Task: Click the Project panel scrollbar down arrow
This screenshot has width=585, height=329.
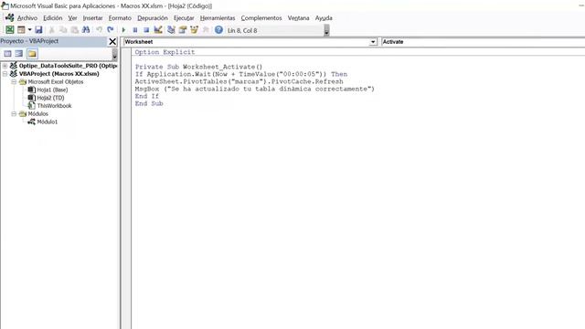Action: point(114,57)
